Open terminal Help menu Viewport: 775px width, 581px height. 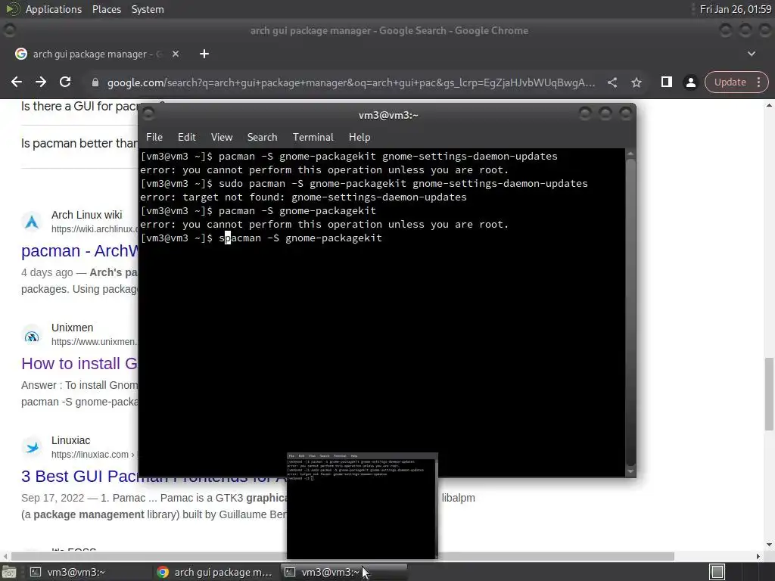point(359,137)
